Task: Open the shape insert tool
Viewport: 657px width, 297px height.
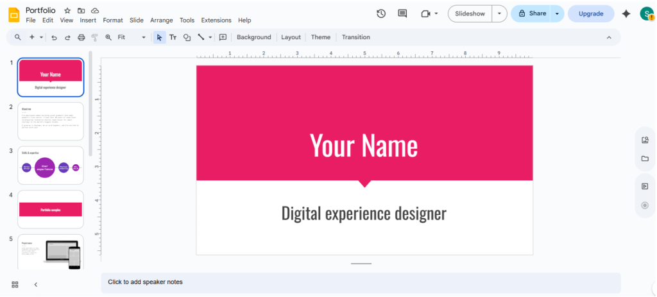Action: click(187, 37)
